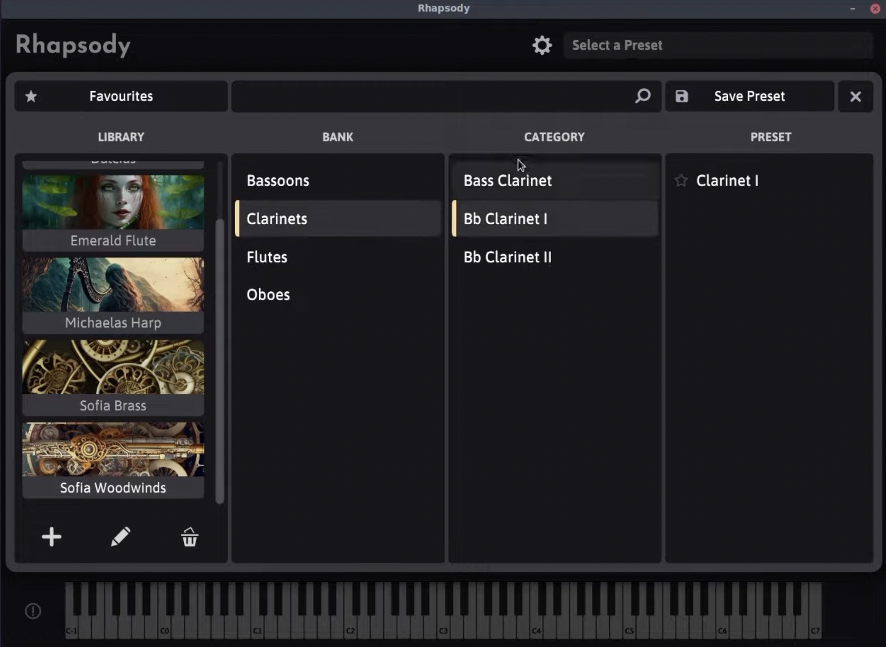Screen dimensions: 886x647
Task: Click the add library plus icon
Action: click(51, 537)
